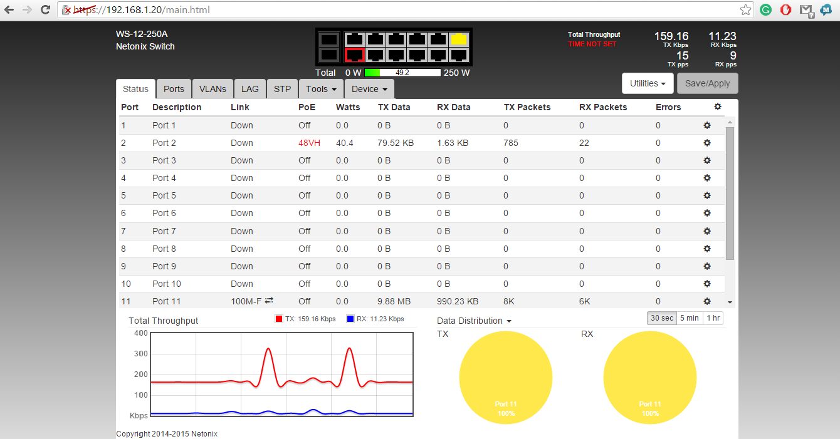
Task: Open the Data Distribution dropdown
Action: 474,321
